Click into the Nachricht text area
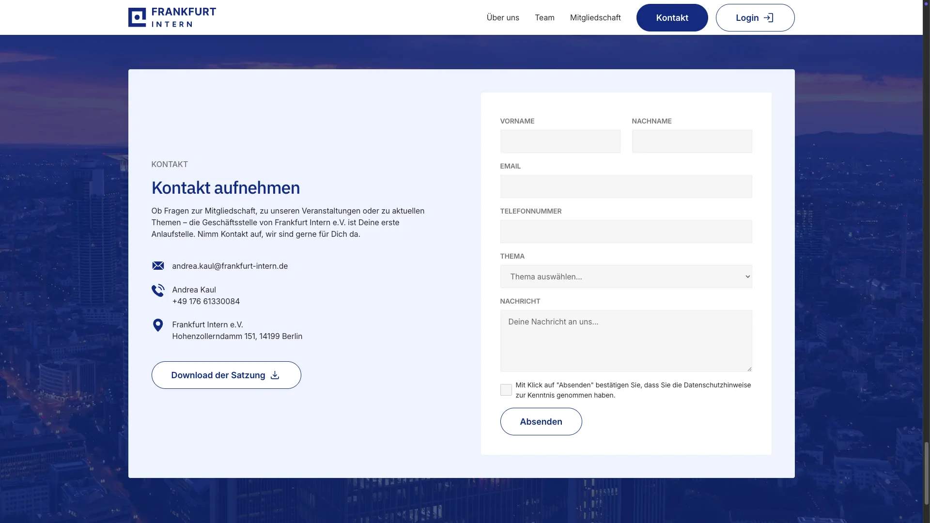 tap(626, 341)
